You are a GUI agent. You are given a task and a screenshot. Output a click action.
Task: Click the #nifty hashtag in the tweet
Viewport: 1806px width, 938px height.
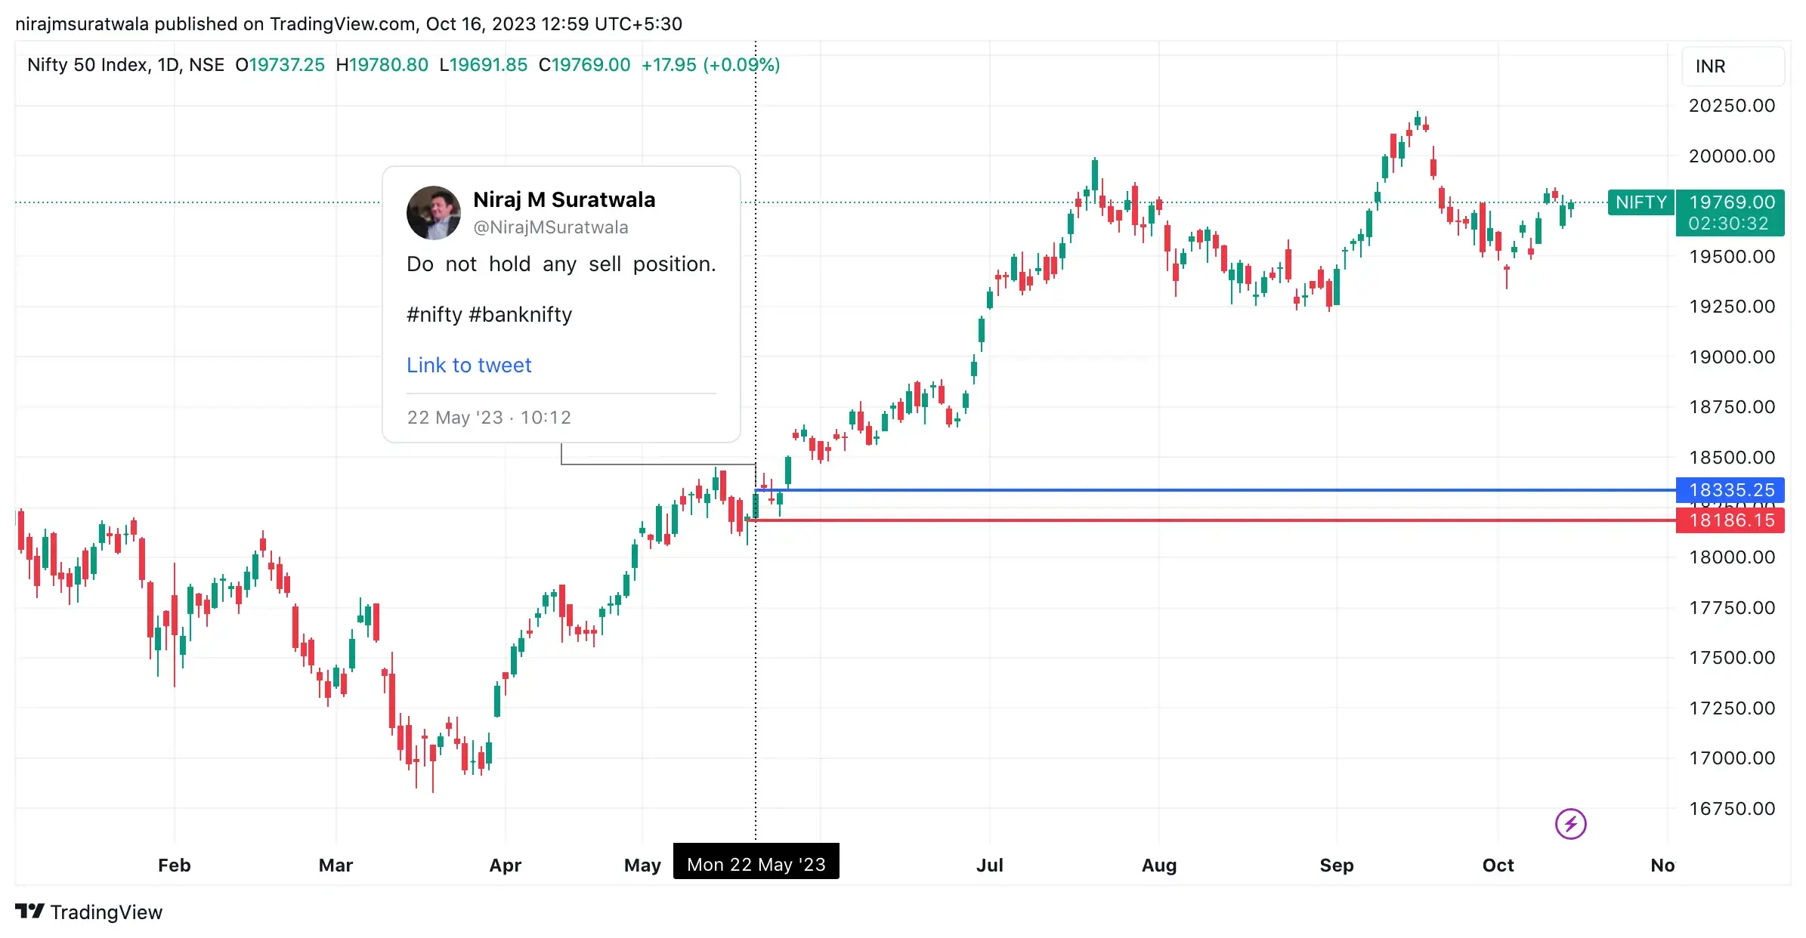[x=436, y=314]
